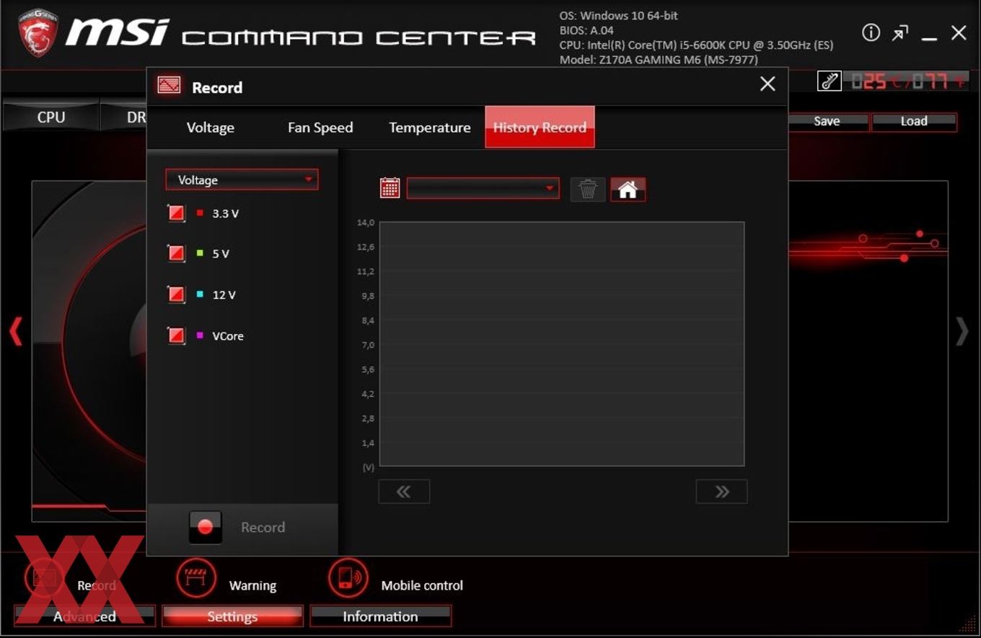Screen dimensions: 981x638
Task: Click the Mobile control label
Action: tap(422, 585)
